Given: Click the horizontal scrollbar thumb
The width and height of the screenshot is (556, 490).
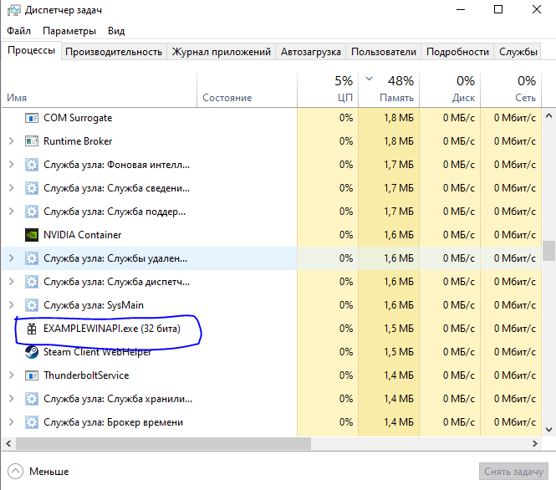Looking at the screenshot, I should tap(164, 443).
